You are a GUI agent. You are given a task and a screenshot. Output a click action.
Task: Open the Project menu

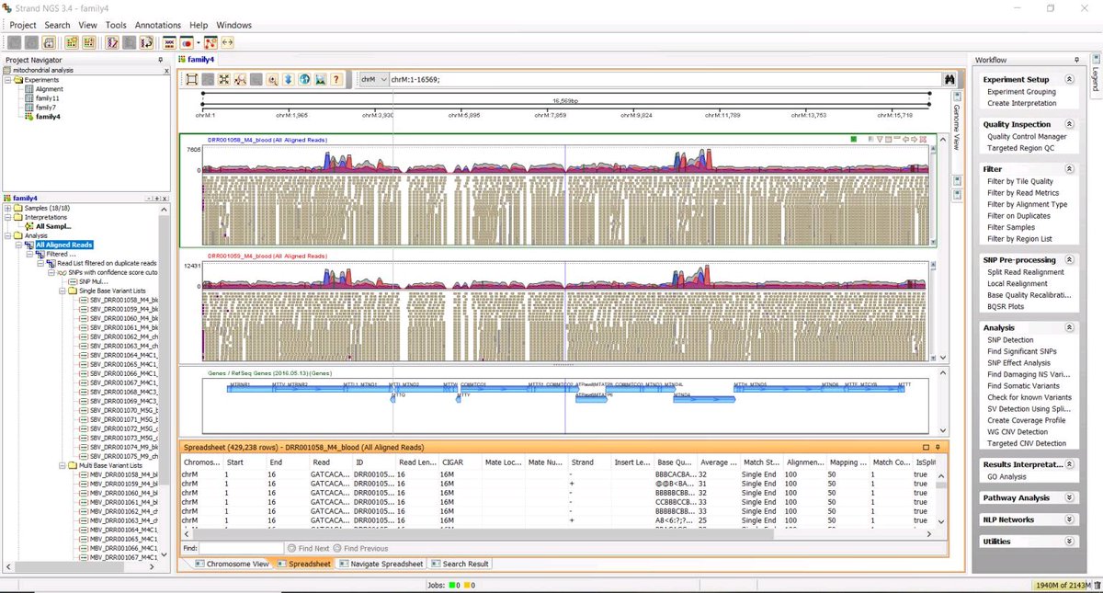(23, 25)
